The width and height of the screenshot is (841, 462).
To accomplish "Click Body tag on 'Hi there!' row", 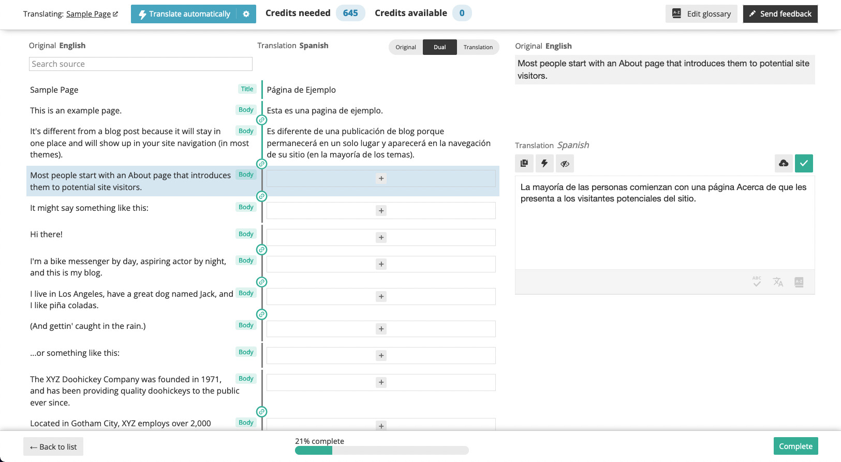I will 246,234.
